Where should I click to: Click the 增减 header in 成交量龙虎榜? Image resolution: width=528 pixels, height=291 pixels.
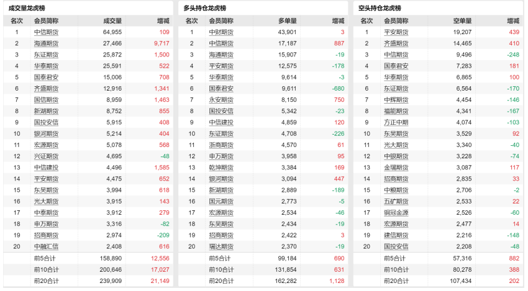point(163,21)
